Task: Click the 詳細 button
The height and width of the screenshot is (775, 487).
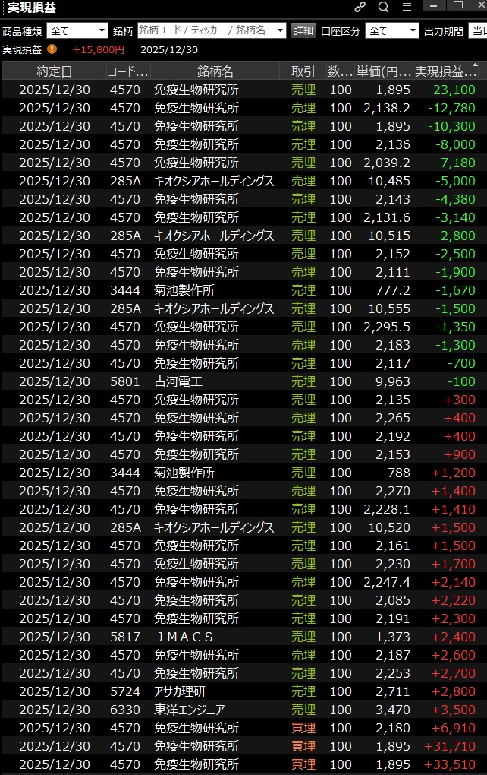Action: click(303, 31)
